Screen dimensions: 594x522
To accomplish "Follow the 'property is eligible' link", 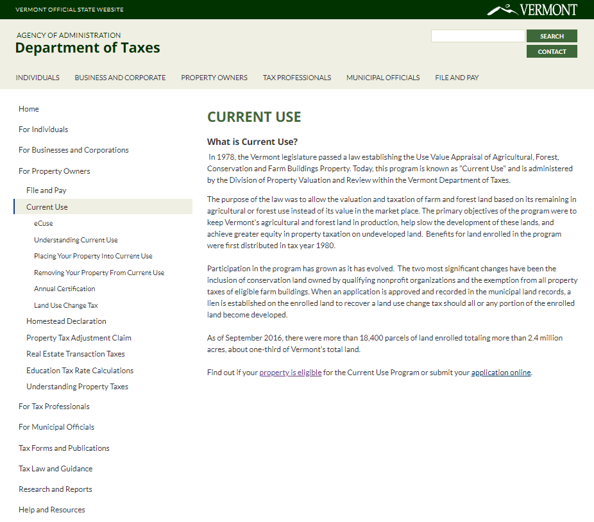I will click(x=291, y=373).
